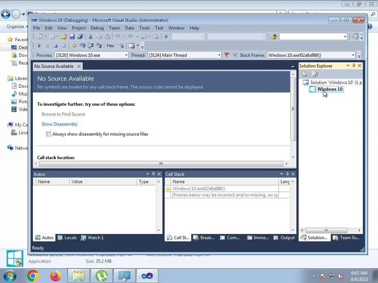The width and height of the screenshot is (378, 283).
Task: Click Solution Explorer horizontal scrollbar thumb
Action: (326, 230)
